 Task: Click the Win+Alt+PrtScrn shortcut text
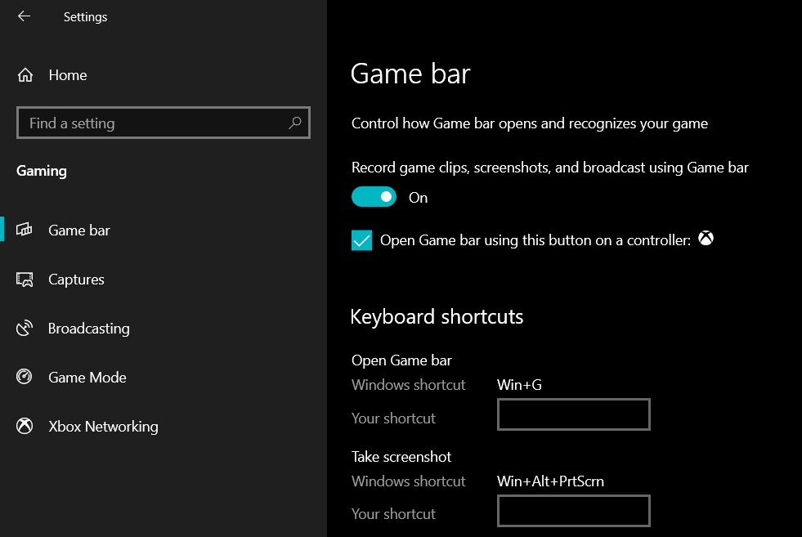pyautogui.click(x=550, y=481)
